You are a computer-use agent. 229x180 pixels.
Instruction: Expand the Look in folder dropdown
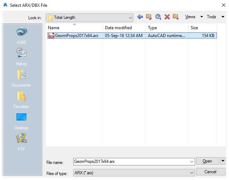point(130,18)
